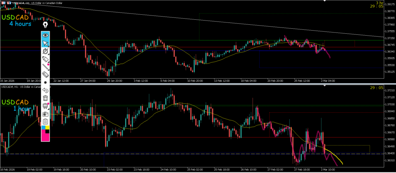This screenshot has height=173, width=396.
Task: Click the USDCAD H1 title of the lower chart
Action: tap(23, 87)
